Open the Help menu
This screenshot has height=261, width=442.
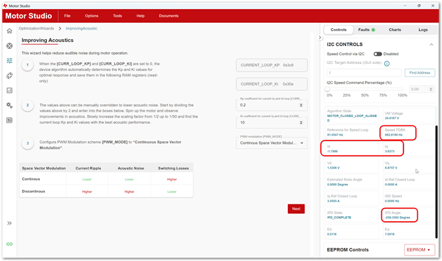coord(140,16)
